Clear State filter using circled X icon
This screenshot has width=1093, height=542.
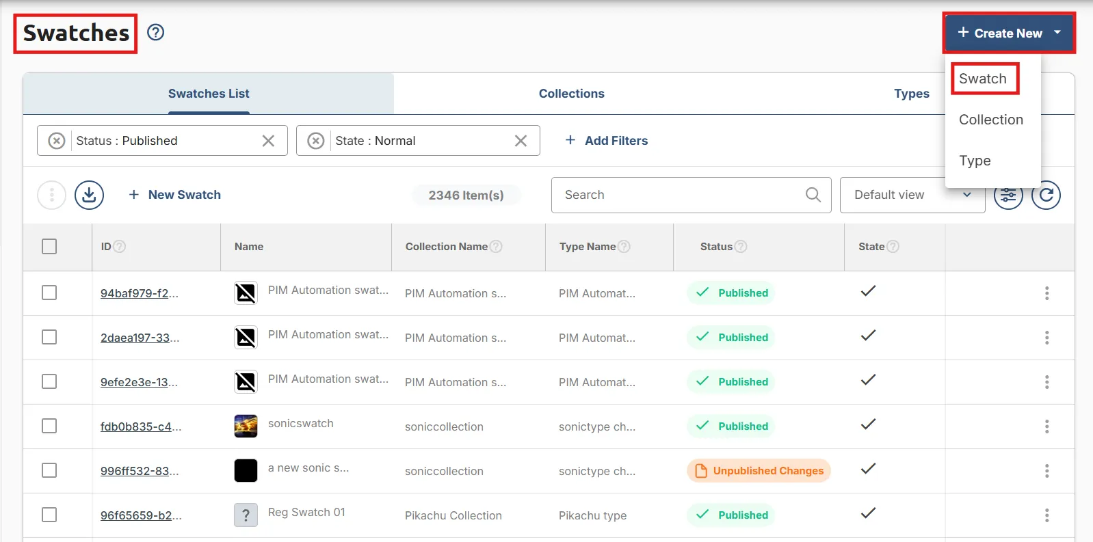point(316,141)
